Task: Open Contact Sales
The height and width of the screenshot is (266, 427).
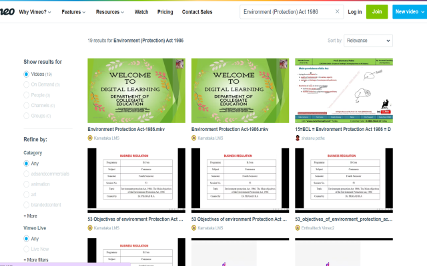Action: pos(197,12)
